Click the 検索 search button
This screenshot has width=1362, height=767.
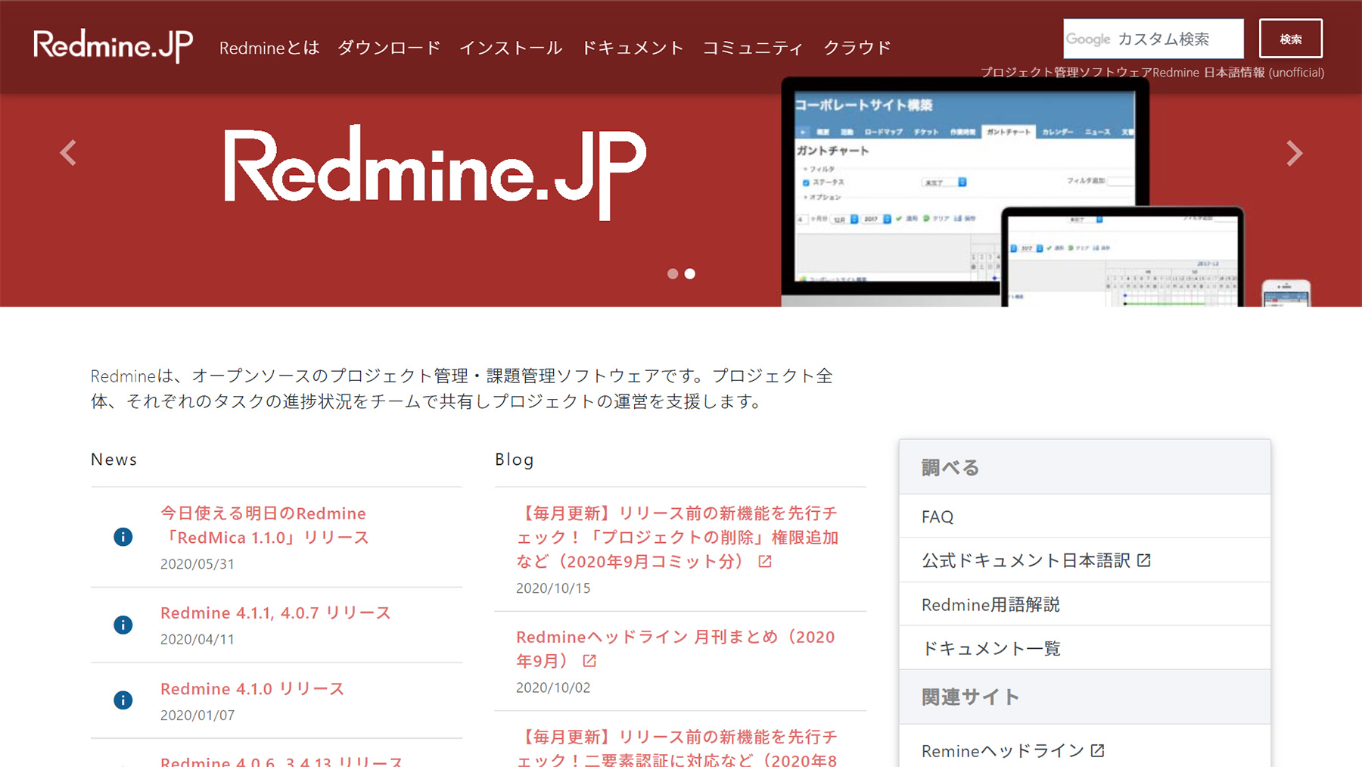tap(1291, 39)
